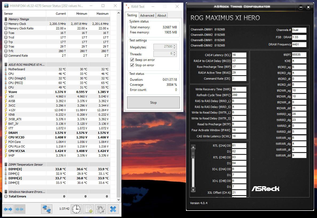Click the Current column header

(x=57, y=14)
